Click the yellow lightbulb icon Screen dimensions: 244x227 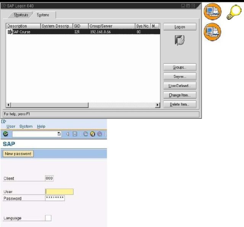[234, 12]
